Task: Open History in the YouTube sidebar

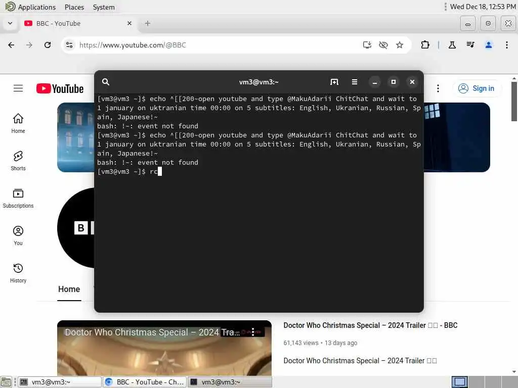Action: point(18,273)
